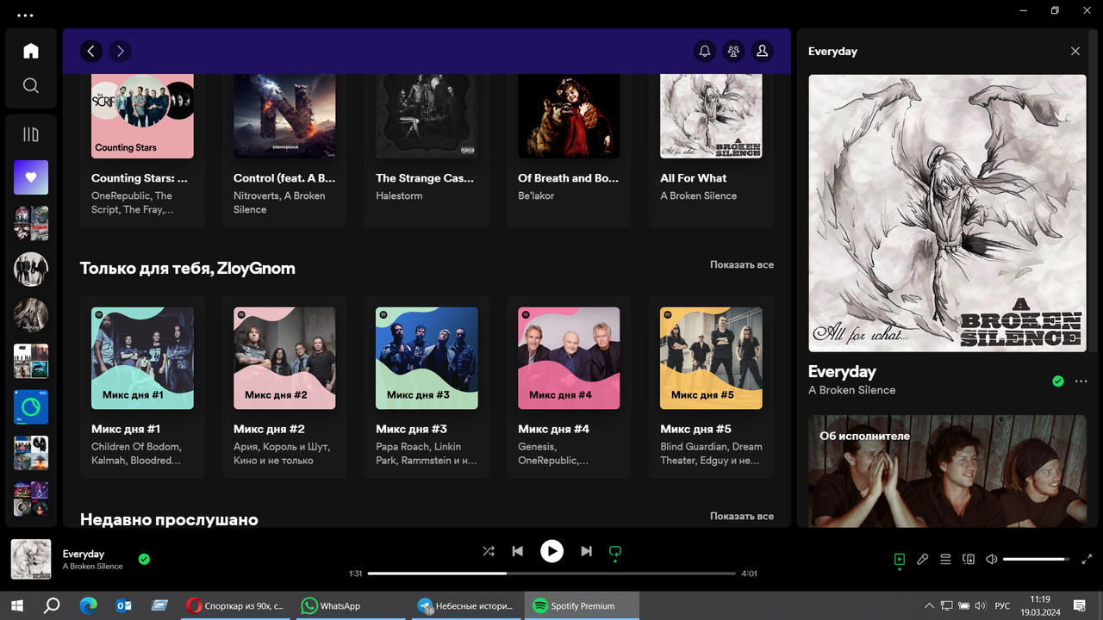Image resolution: width=1103 pixels, height=620 pixels.
Task: Open notifications bell icon
Action: pyautogui.click(x=705, y=52)
